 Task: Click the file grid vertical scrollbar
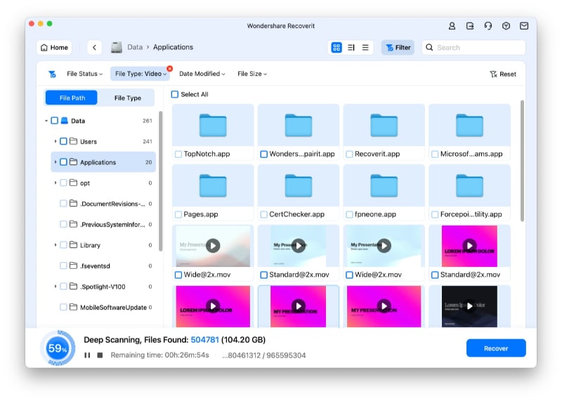pos(522,161)
